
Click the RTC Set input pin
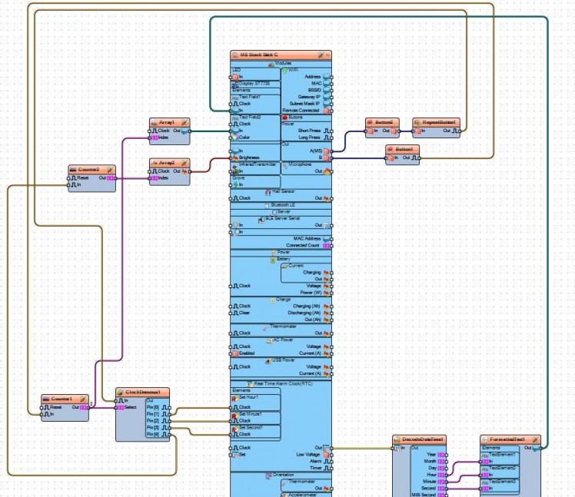coord(231,455)
